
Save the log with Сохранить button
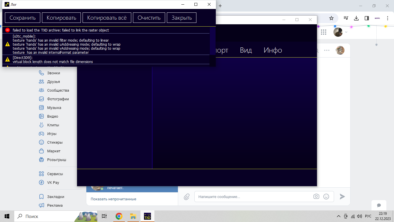coord(23,18)
